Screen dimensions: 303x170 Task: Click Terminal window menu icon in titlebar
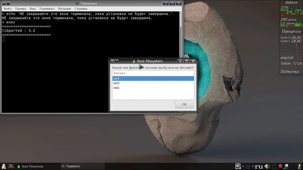pyautogui.click(x=4, y=3)
